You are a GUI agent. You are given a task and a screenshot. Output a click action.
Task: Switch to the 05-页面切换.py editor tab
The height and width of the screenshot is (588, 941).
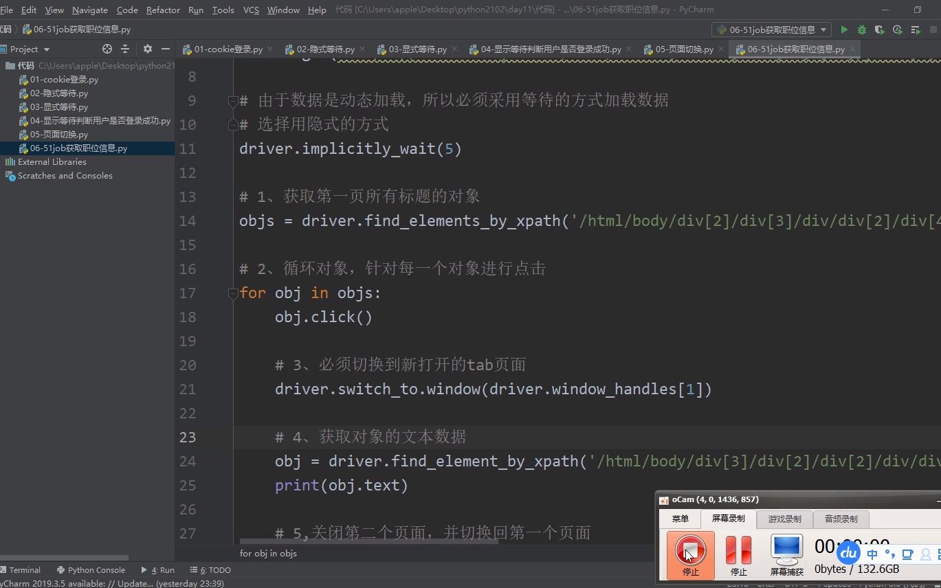click(684, 49)
